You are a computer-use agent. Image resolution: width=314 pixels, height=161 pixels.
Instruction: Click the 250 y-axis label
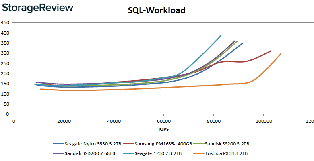click(5, 63)
